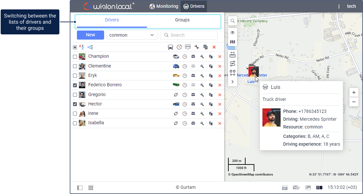
Task: Uncheck the Federico Borrero checkbox
Action: pyautogui.click(x=75, y=85)
